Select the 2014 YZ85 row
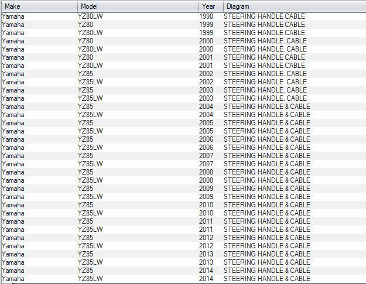This screenshot has height=284, width=366. click(x=184, y=271)
